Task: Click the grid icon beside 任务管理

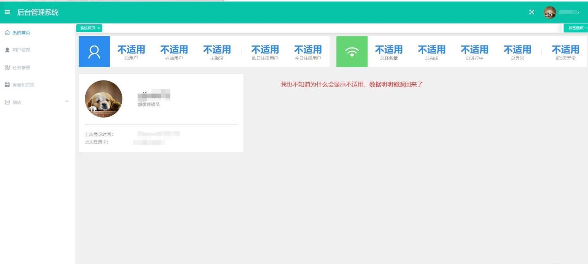Action: click(7, 68)
